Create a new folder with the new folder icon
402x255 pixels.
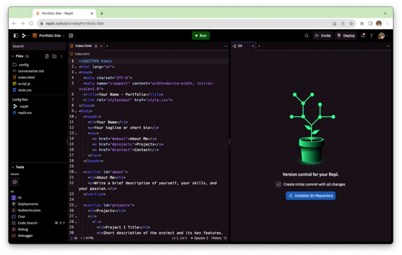point(54,56)
